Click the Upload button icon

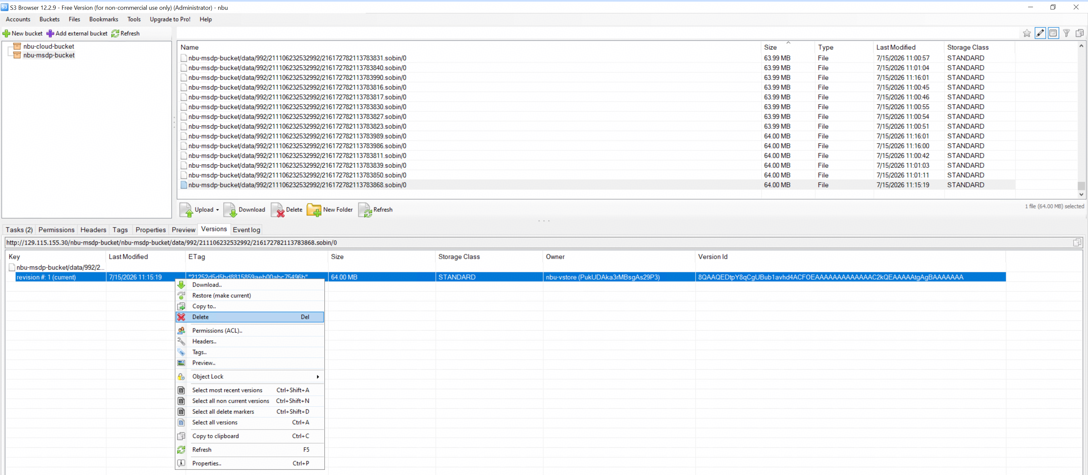tap(186, 210)
